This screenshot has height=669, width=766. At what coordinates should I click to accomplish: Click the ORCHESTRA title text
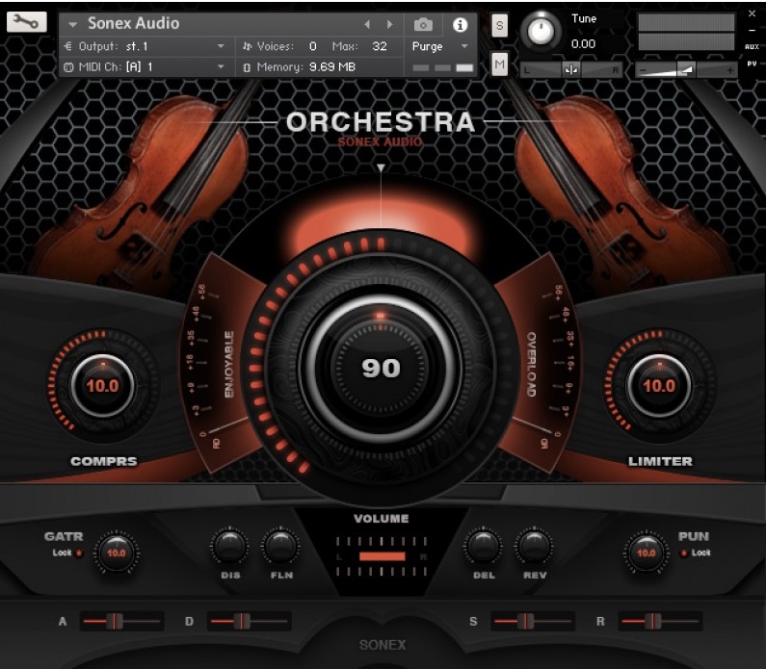pos(381,122)
